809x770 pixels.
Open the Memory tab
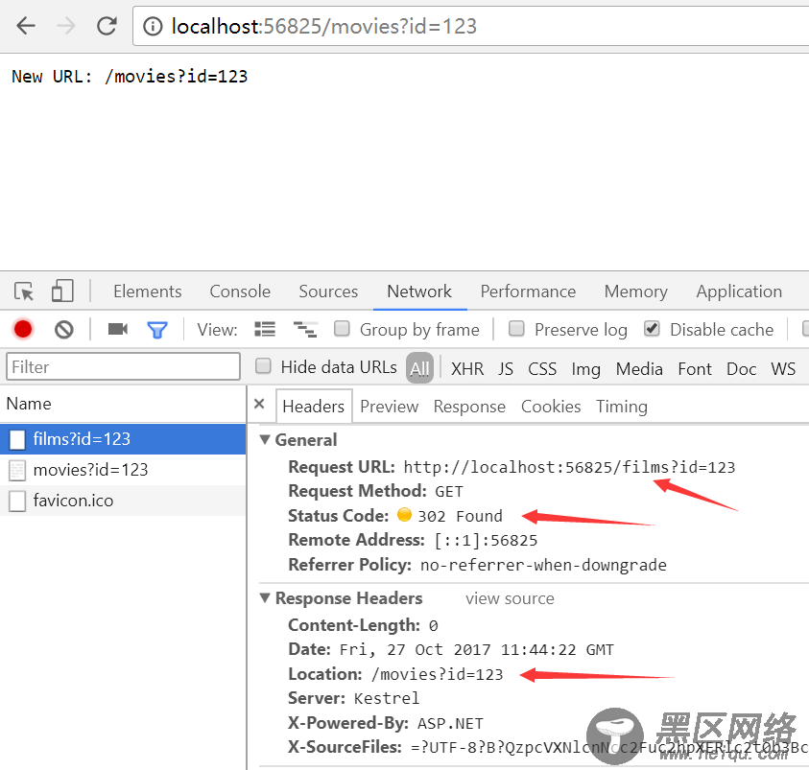[x=635, y=292]
